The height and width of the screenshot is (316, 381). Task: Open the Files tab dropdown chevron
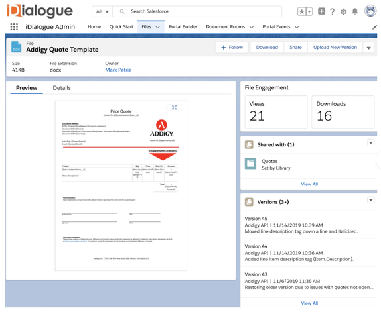(x=158, y=27)
